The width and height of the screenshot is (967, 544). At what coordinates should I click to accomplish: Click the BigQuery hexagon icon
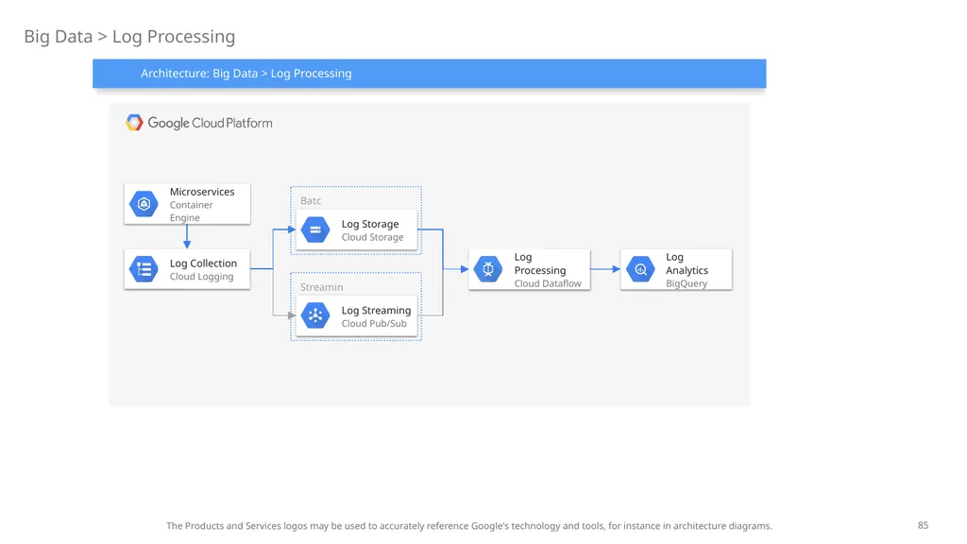(x=640, y=269)
